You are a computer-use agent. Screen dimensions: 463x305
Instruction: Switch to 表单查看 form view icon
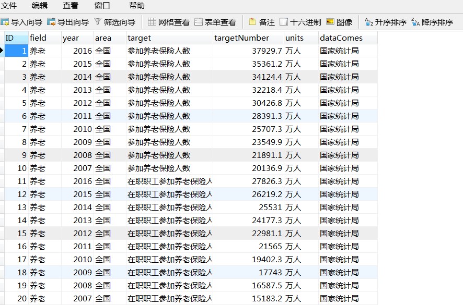(199, 22)
